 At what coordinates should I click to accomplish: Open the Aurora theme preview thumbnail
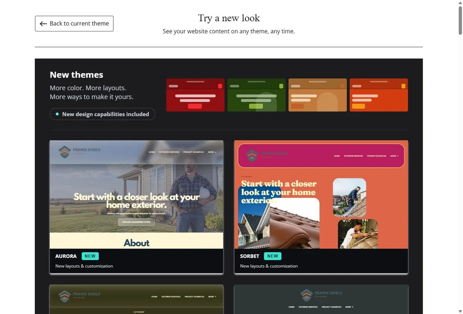pyautogui.click(x=136, y=194)
